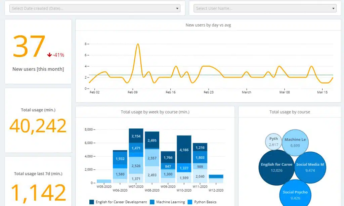344x206 pixels.
Task: Click the Python bubble showing 2,617
Action: coord(273,141)
